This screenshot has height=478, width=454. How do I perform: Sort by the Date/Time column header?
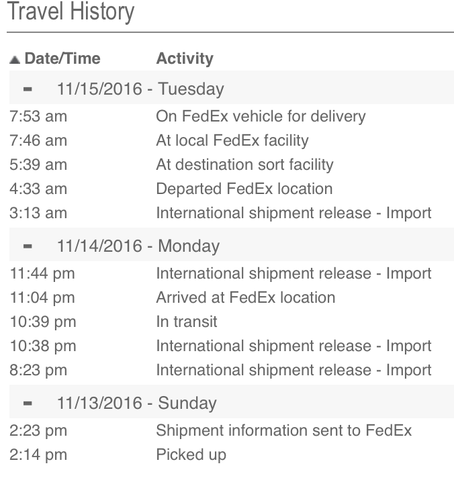tap(62, 58)
